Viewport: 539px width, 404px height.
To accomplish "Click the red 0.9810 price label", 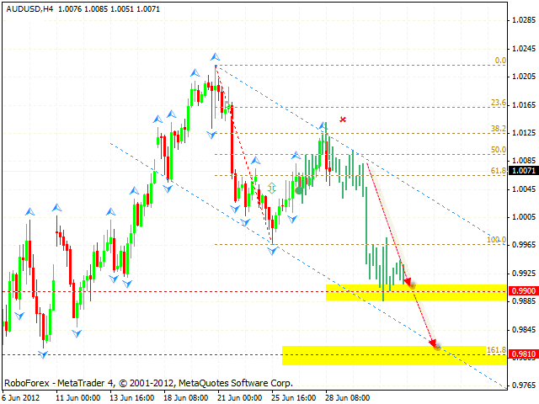I will click(522, 354).
